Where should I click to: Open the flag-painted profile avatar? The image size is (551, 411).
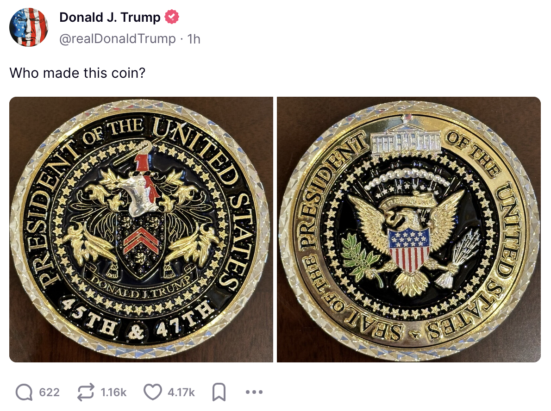click(x=28, y=27)
